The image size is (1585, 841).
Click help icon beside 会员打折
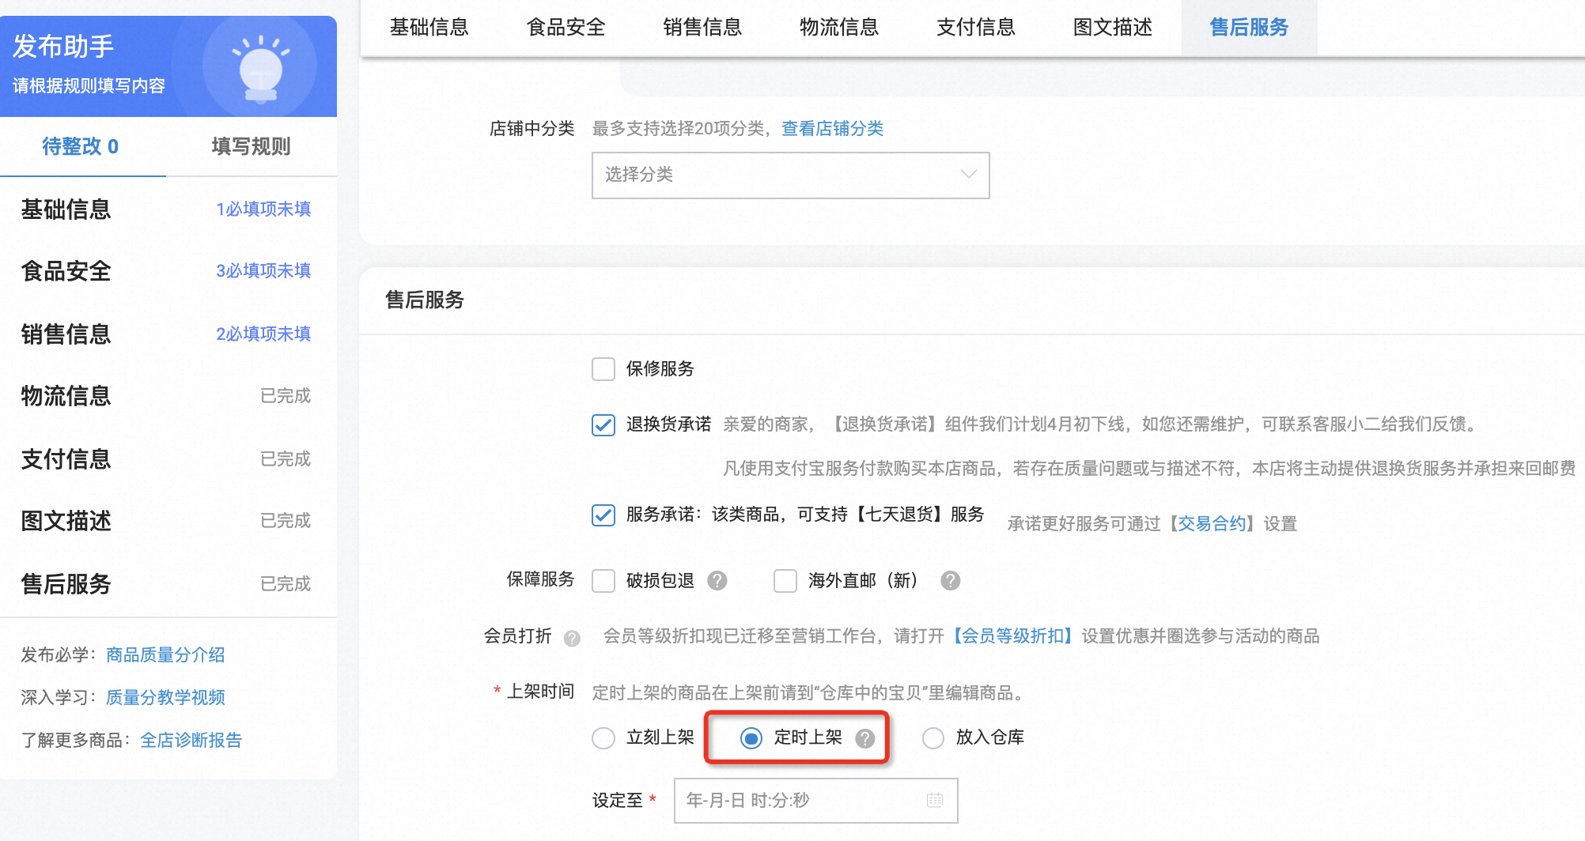pos(572,638)
